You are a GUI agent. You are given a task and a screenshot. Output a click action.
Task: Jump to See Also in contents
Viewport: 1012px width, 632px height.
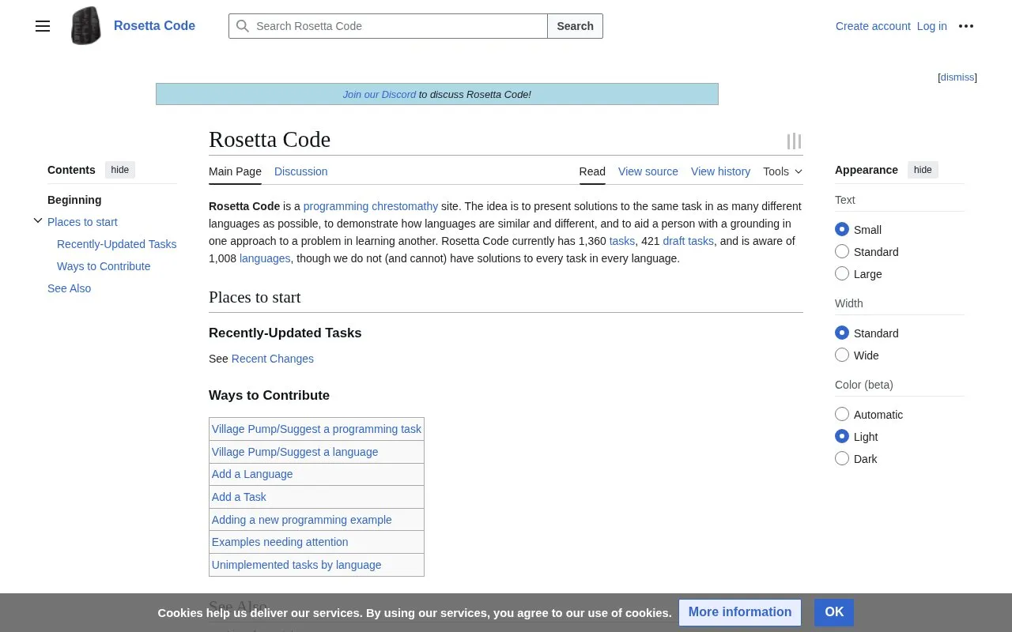70,288
